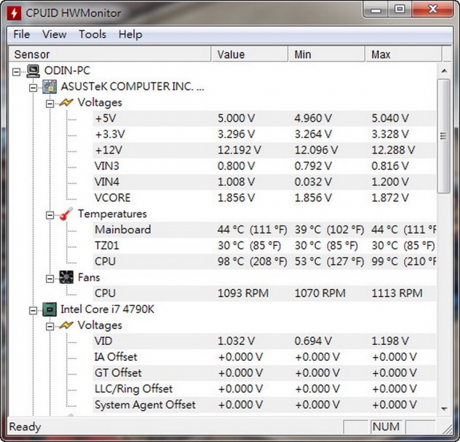Click the scrollbar up arrow
This screenshot has height=442, width=460.
(444, 71)
